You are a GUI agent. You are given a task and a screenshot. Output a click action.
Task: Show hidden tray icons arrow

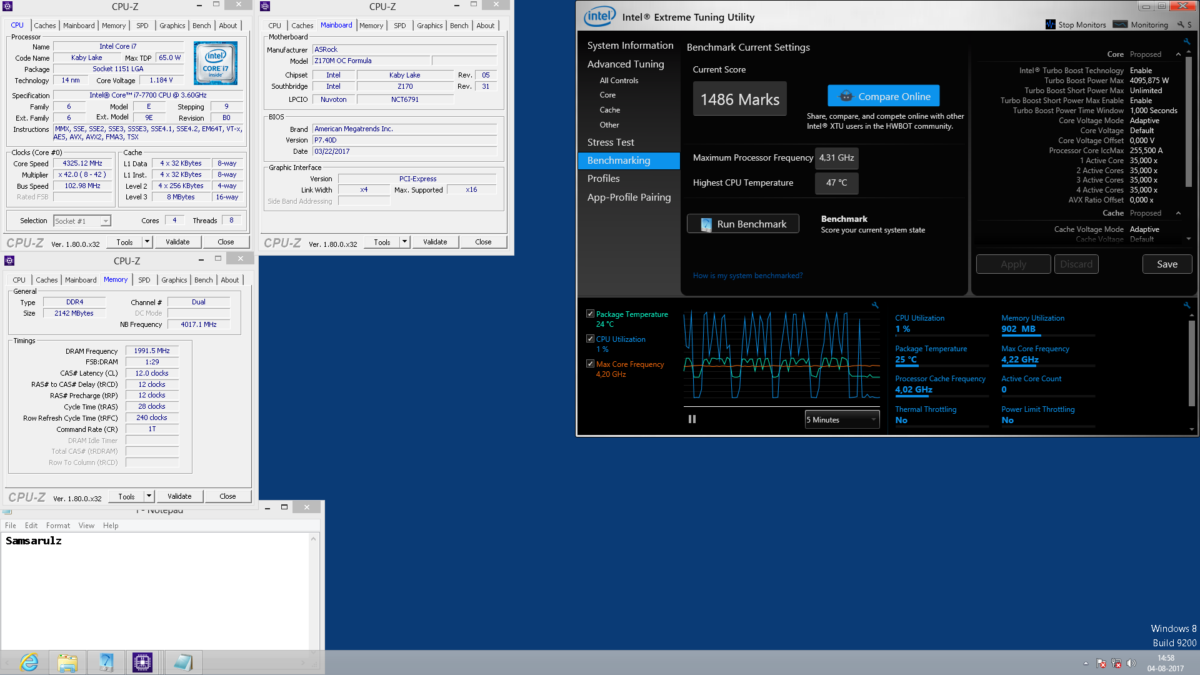(1086, 663)
